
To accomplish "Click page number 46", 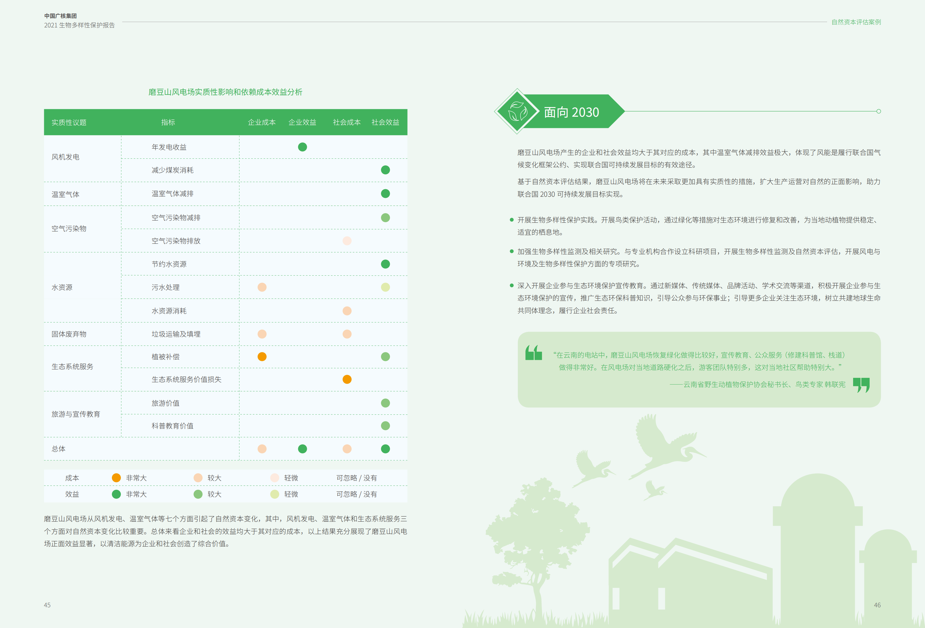I will tap(877, 605).
